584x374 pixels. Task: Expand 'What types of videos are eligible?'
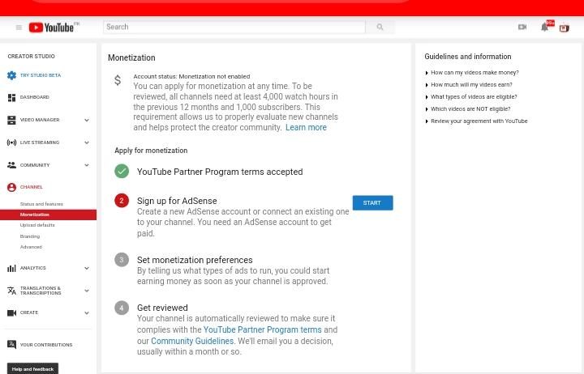tap(471, 96)
